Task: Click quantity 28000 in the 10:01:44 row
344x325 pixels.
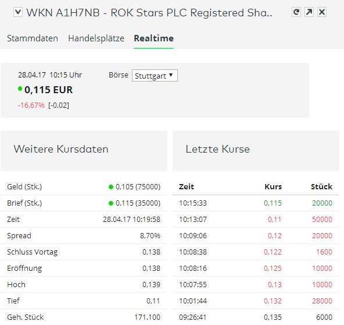Action: [x=322, y=301]
